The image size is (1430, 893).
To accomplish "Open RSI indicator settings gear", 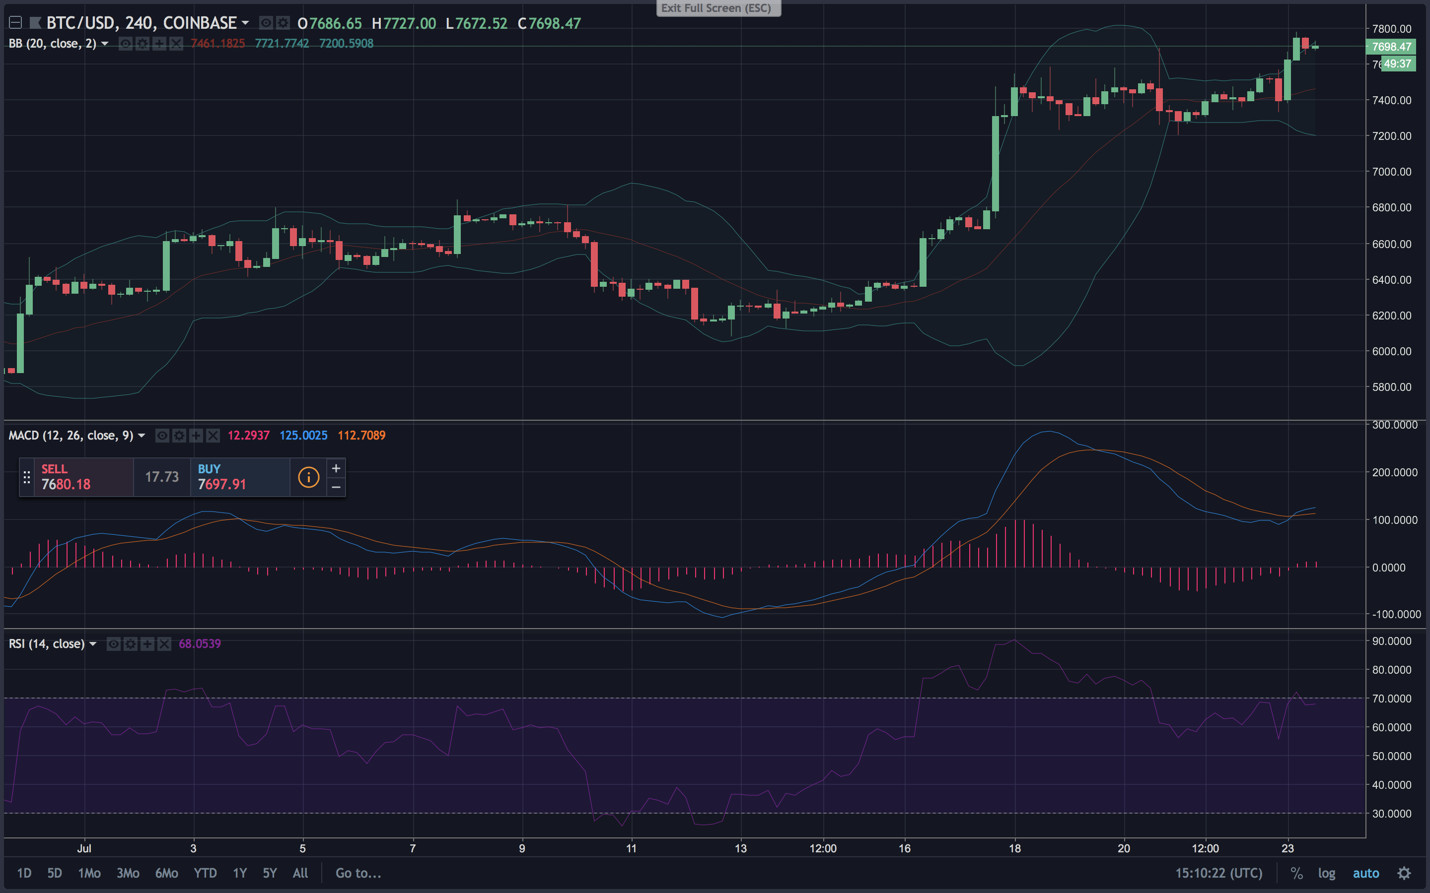I will pyautogui.click(x=131, y=644).
